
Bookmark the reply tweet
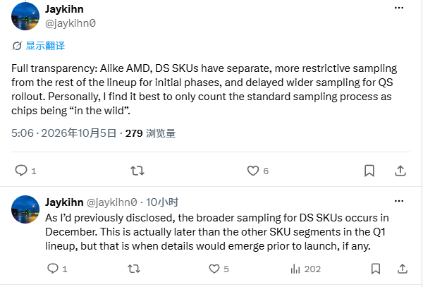coord(376,269)
